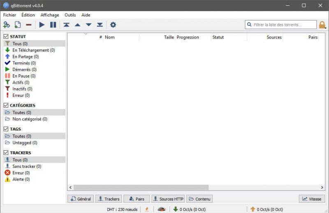Viewport: 329px width, 213px height.
Task: Open options with the gear icon
Action: click(x=113, y=25)
